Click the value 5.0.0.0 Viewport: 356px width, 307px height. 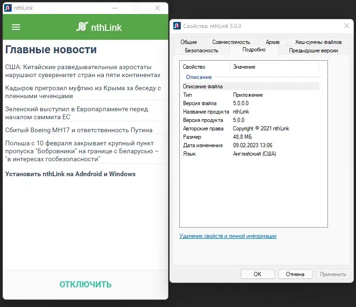click(241, 103)
